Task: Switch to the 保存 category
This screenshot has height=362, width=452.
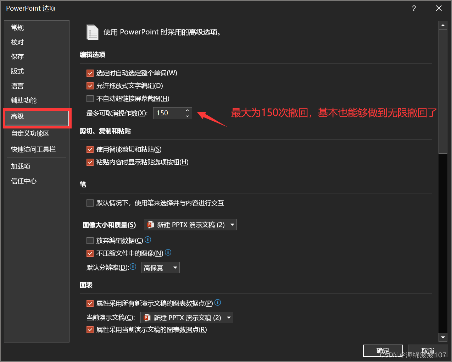Action: pyautogui.click(x=37, y=57)
